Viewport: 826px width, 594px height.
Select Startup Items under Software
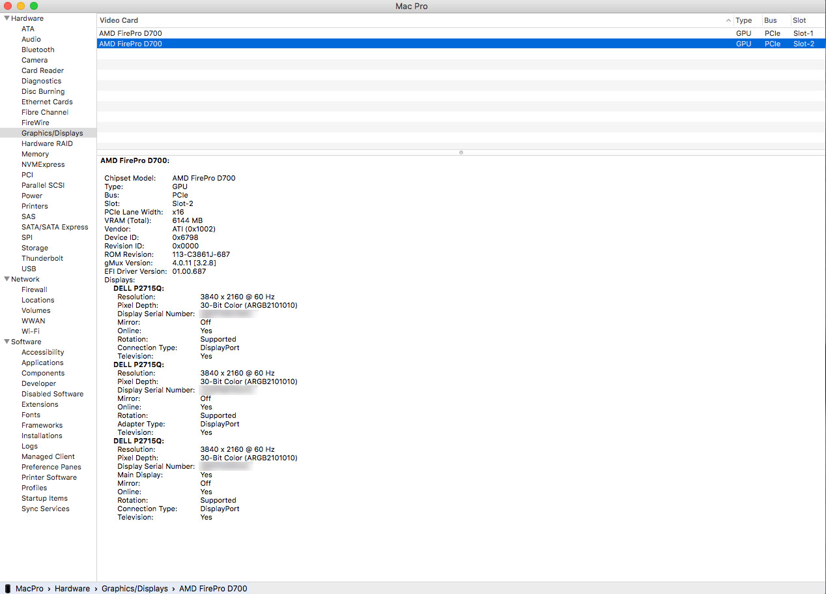coord(44,498)
